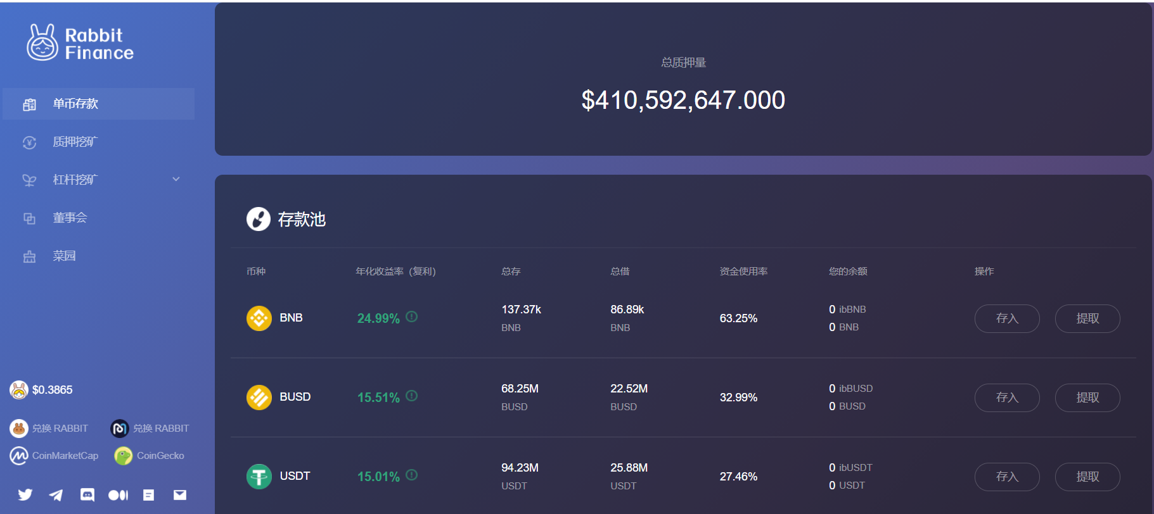Open the email envelope icon
The width and height of the screenshot is (1154, 514).
(x=180, y=495)
